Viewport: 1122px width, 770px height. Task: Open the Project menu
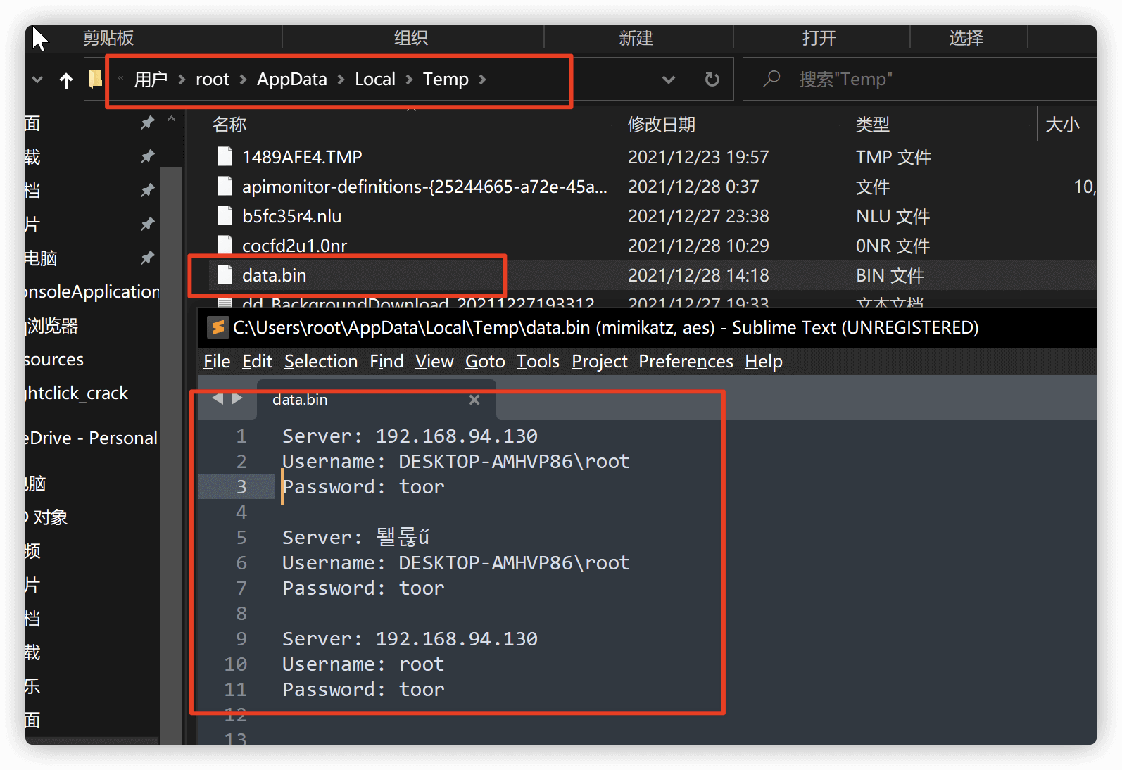599,361
